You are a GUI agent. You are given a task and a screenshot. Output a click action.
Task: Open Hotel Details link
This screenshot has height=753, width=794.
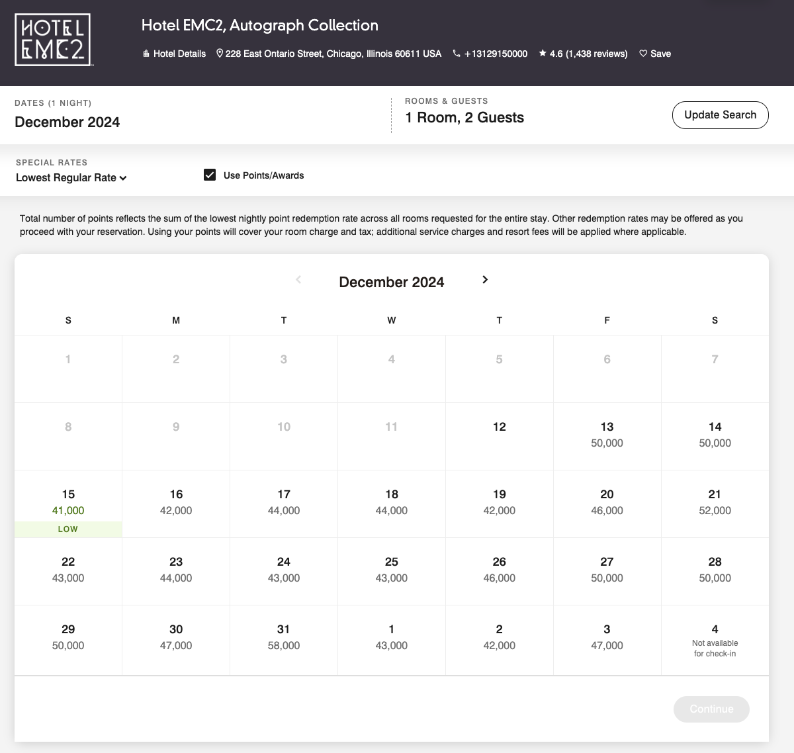coord(179,54)
